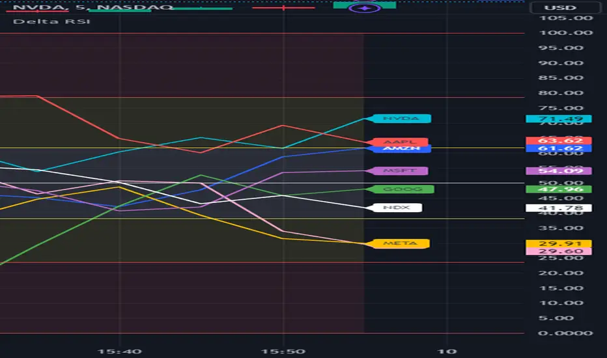Click the green GOOG series label
Image resolution: width=607 pixels, height=358 pixels.
[x=402, y=189]
